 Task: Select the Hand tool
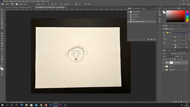[x=2, y=59]
